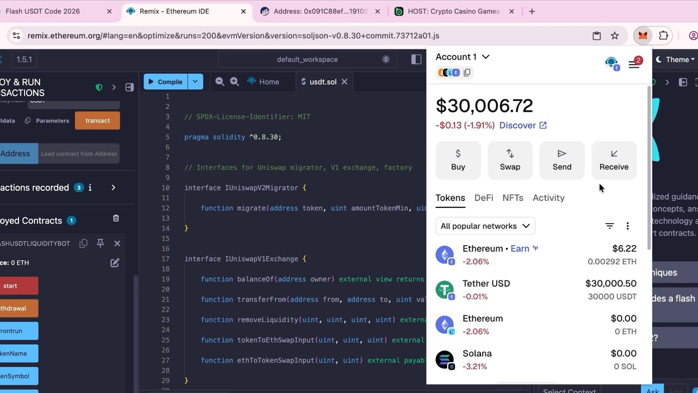Open the browser extensions puzzle icon
This screenshot has width=698, height=393.
pyautogui.click(x=664, y=35)
